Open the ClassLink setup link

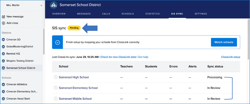[x=231, y=57]
